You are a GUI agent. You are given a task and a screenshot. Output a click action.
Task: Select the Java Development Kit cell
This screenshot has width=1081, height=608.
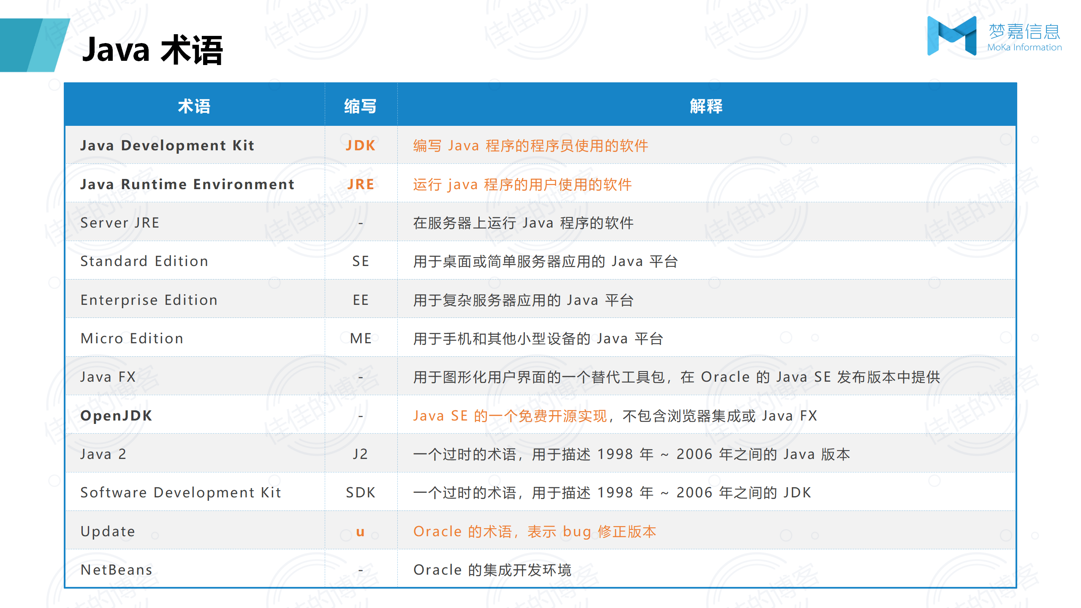pos(167,145)
